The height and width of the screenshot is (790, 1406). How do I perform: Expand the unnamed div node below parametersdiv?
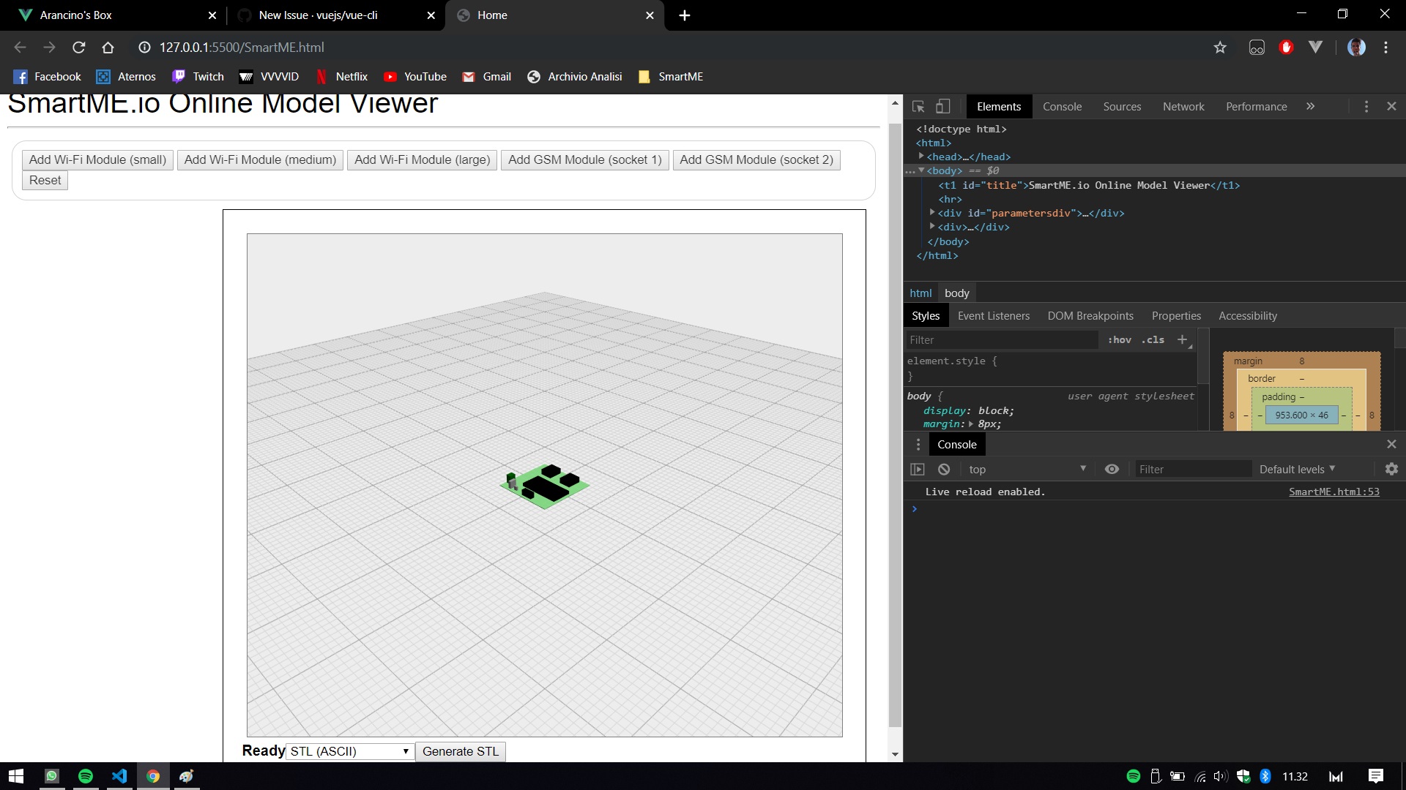pos(932,227)
